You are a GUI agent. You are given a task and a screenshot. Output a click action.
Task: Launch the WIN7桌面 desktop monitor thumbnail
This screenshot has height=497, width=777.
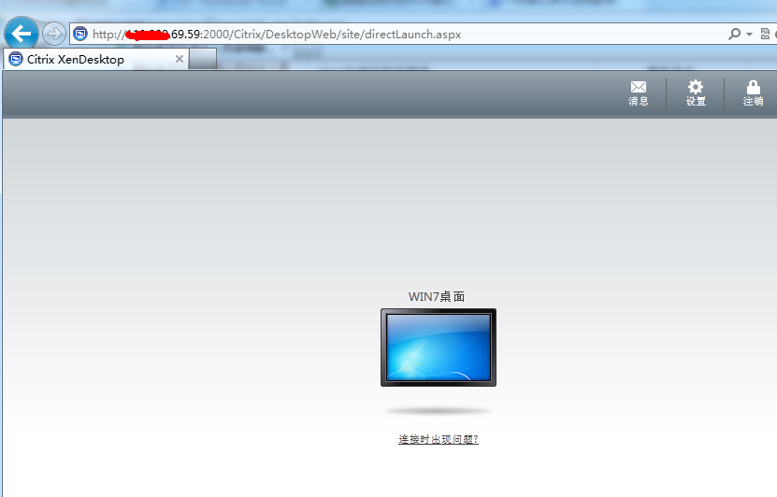click(438, 348)
